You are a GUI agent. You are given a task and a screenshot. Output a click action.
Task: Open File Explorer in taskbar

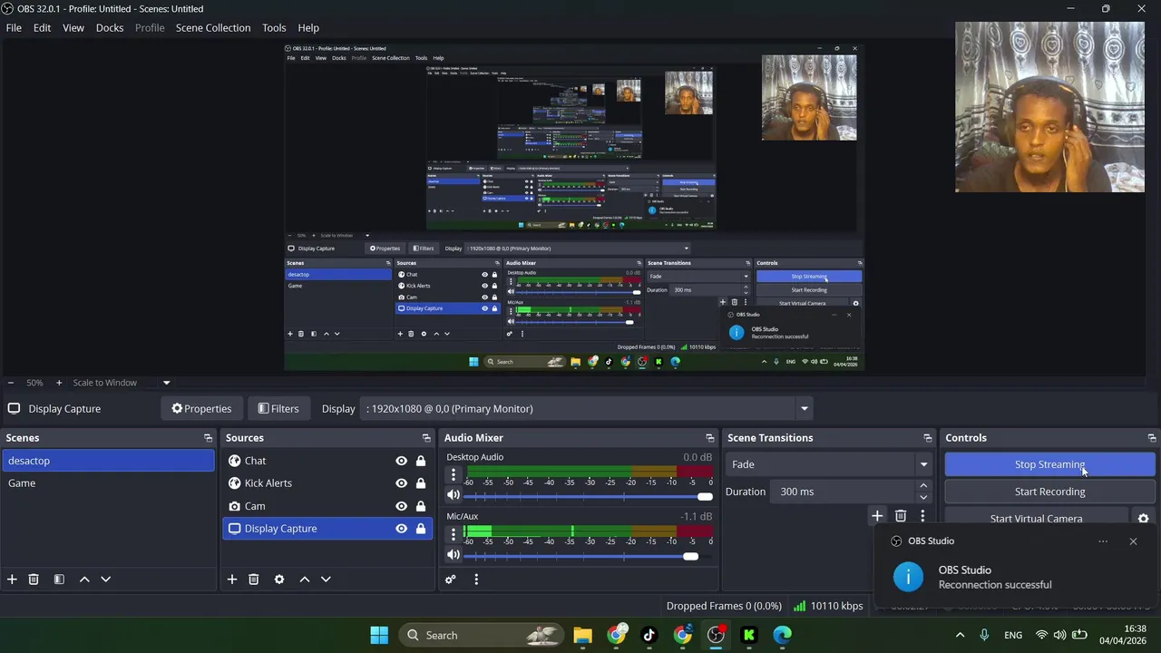coord(582,635)
